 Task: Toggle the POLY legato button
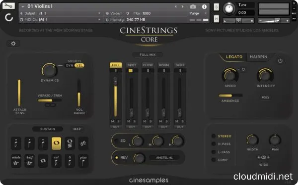coord(266,97)
